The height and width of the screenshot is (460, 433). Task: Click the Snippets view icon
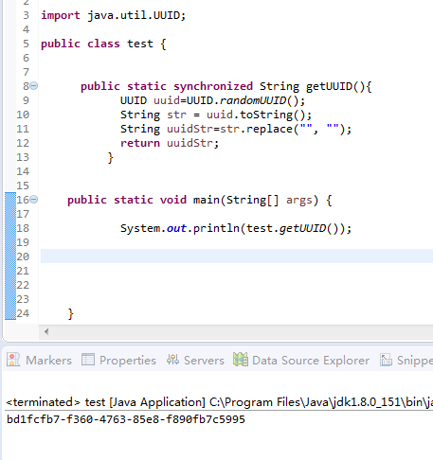click(386, 360)
